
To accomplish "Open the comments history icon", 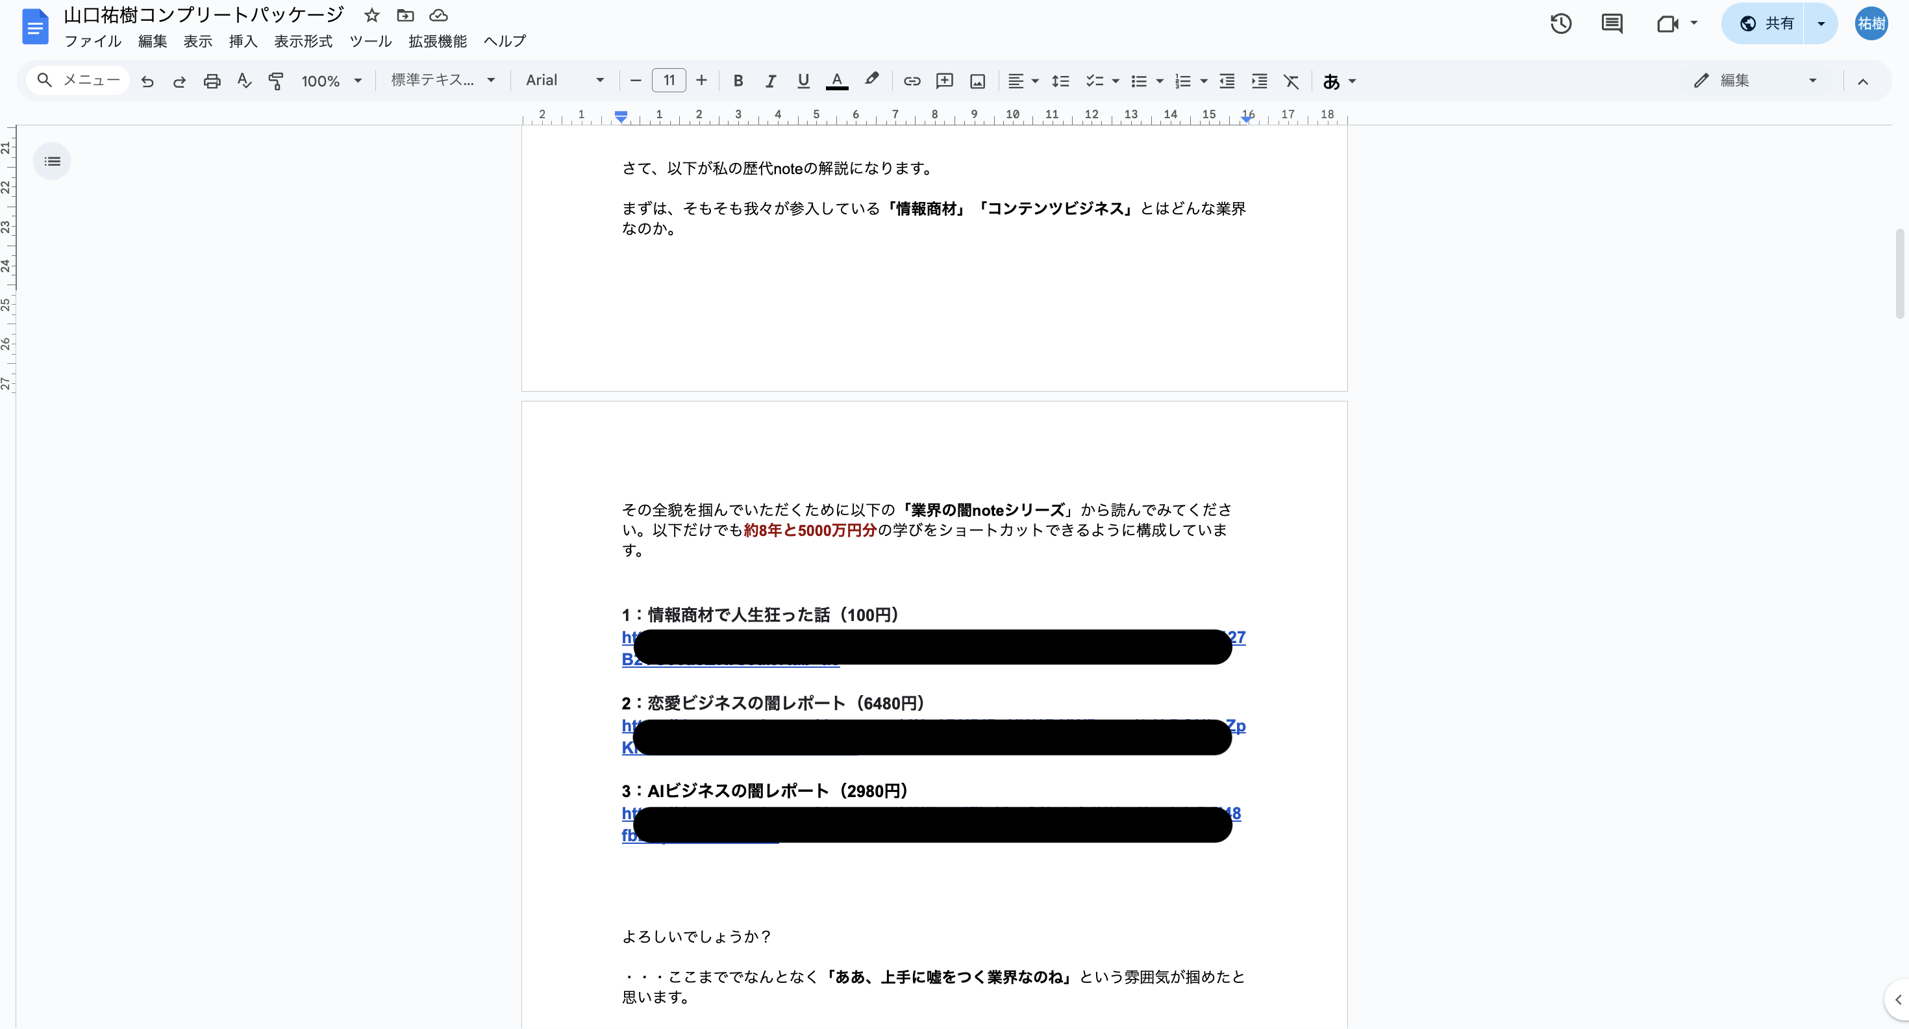I will point(1611,24).
